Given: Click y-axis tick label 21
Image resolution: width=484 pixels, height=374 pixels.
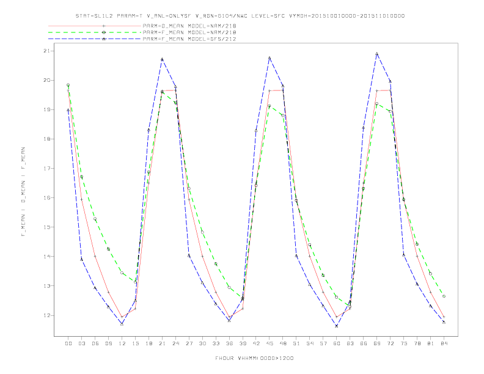Looking at the screenshot, I should pyautogui.click(x=46, y=51).
